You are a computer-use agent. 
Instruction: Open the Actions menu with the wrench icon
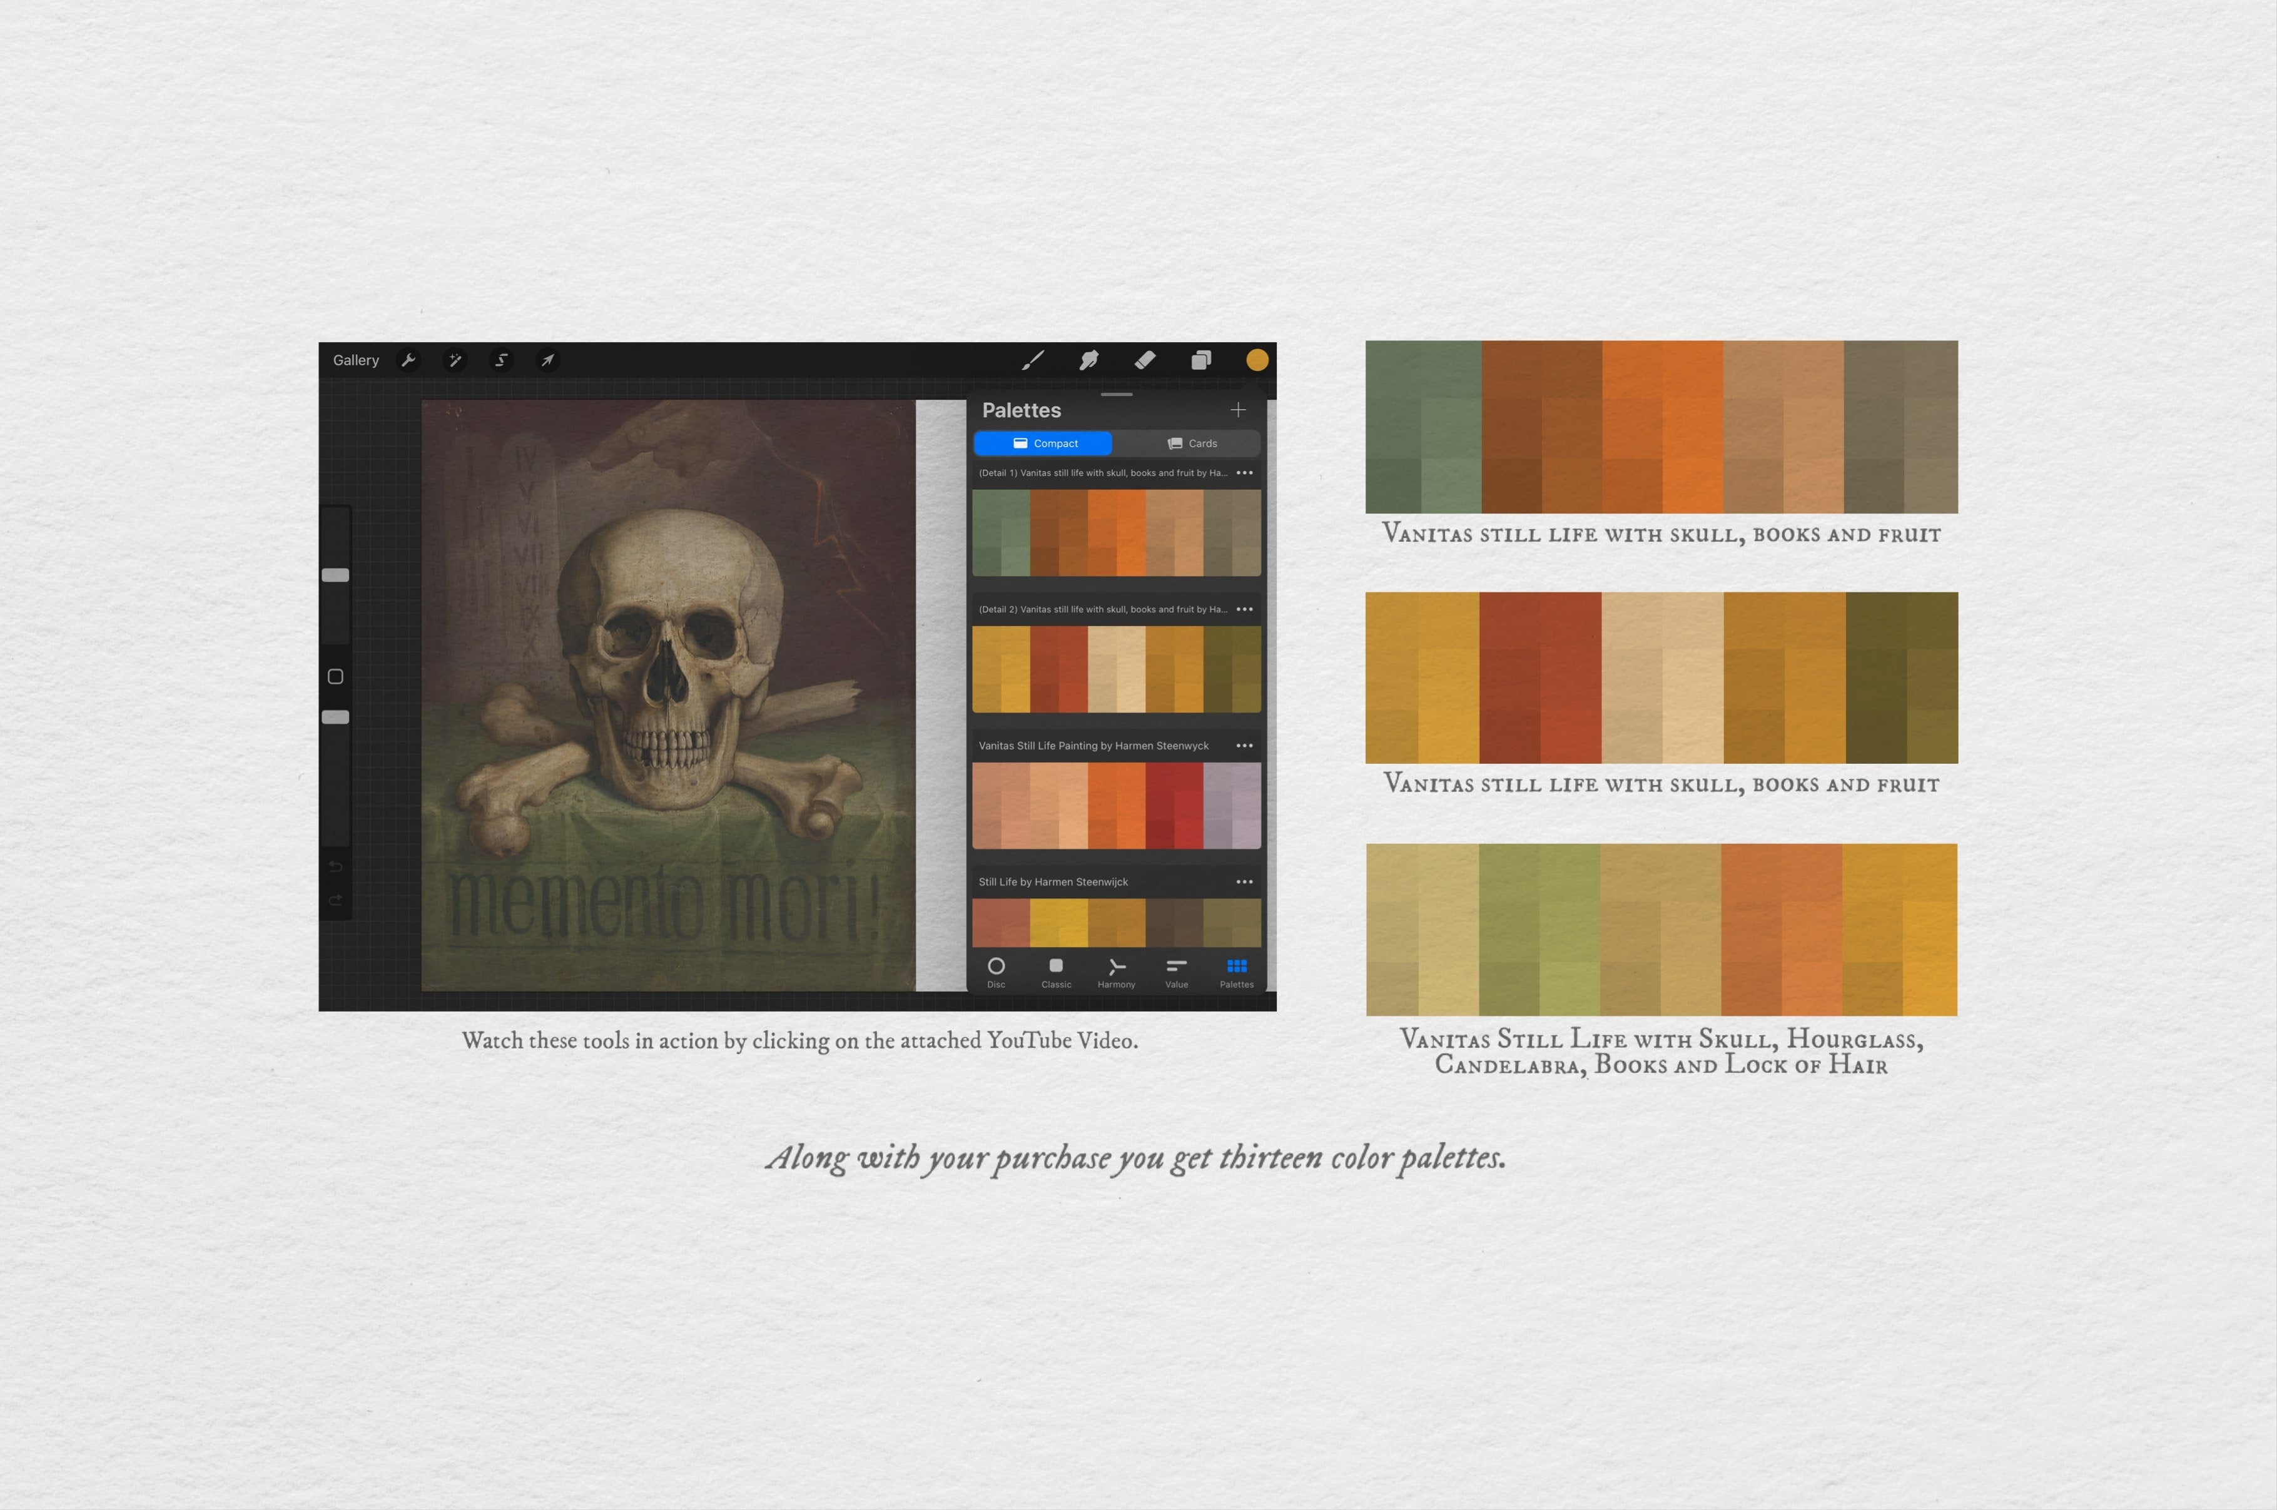pyautogui.click(x=409, y=360)
